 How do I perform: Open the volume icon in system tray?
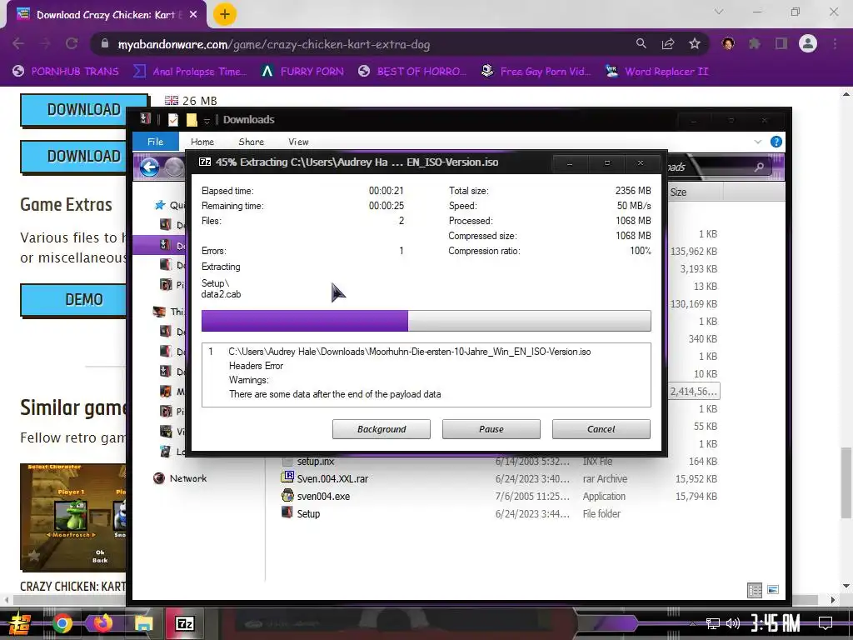click(733, 623)
